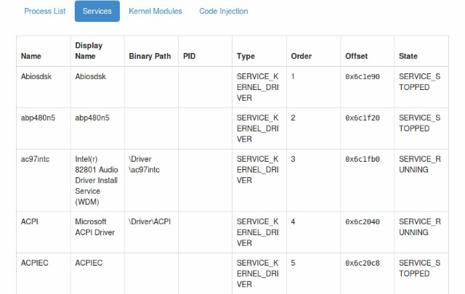Click the ACPIEC service name
The image size is (465, 294).
(x=34, y=263)
